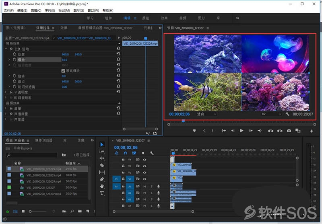Step back one frame
The height and width of the screenshot is (224, 322).
(x=233, y=130)
